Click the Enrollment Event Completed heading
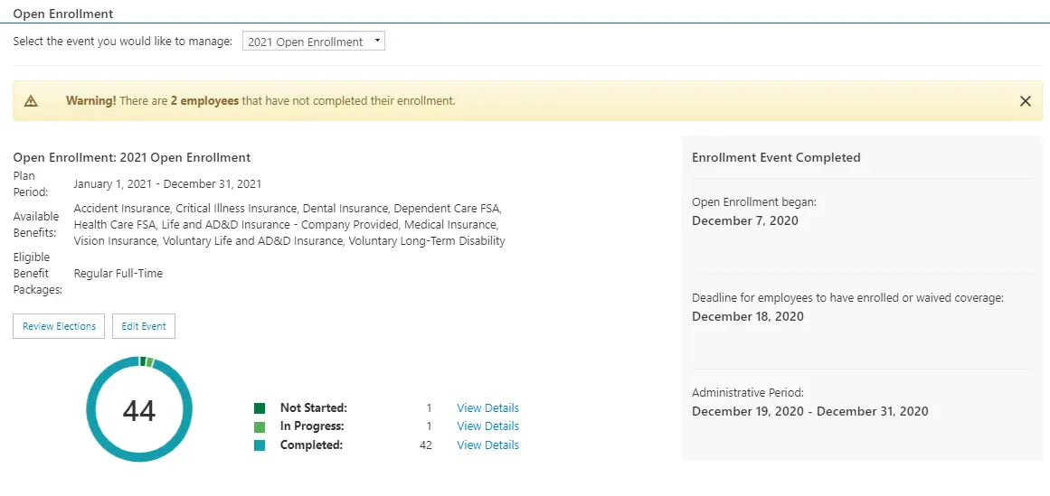This screenshot has width=1050, height=496. 776,157
